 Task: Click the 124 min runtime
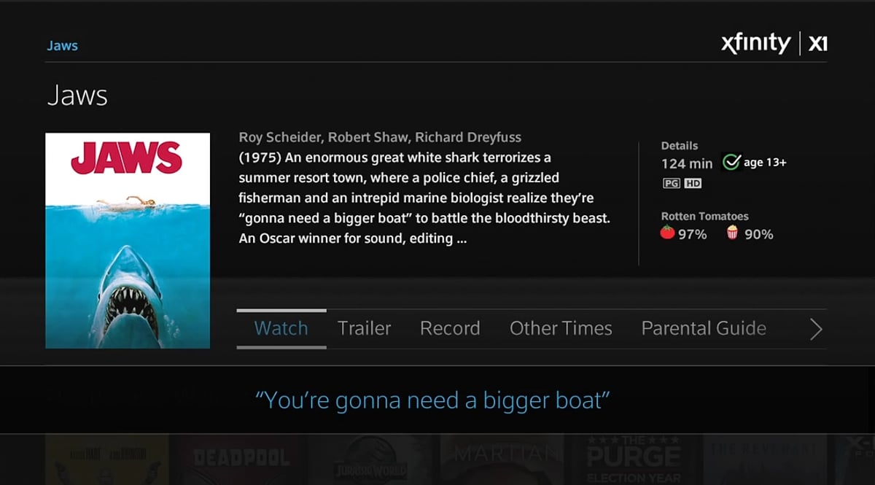[687, 163]
